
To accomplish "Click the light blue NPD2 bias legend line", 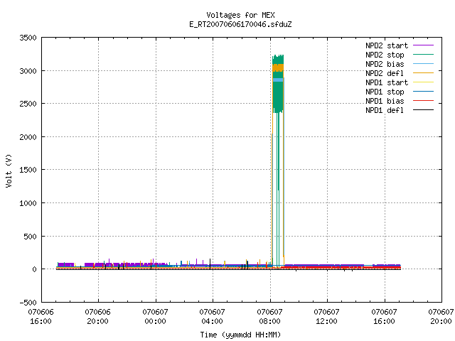I will 423,64.
